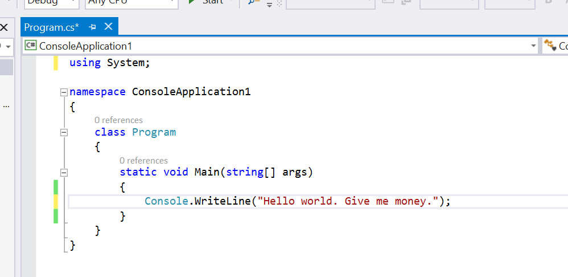Open the Any CPU platform dropdown

tap(131, 3)
